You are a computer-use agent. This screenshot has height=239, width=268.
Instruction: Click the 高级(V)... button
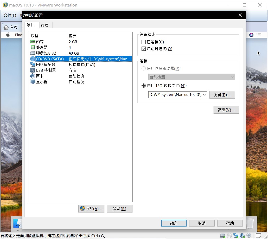226,110
